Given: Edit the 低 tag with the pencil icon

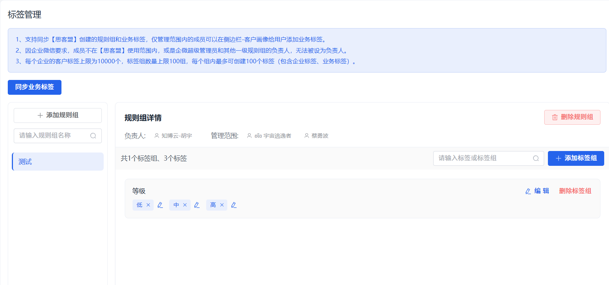Looking at the screenshot, I should [x=160, y=205].
